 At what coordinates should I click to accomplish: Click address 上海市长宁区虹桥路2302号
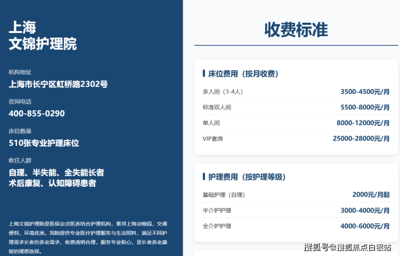[58, 84]
